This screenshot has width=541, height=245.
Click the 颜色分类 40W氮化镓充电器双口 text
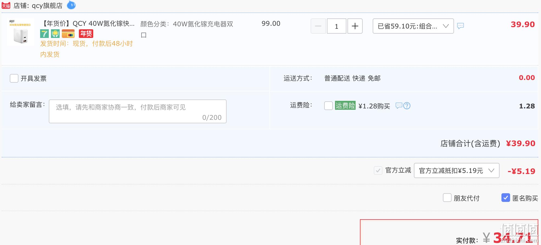pyautogui.click(x=187, y=29)
